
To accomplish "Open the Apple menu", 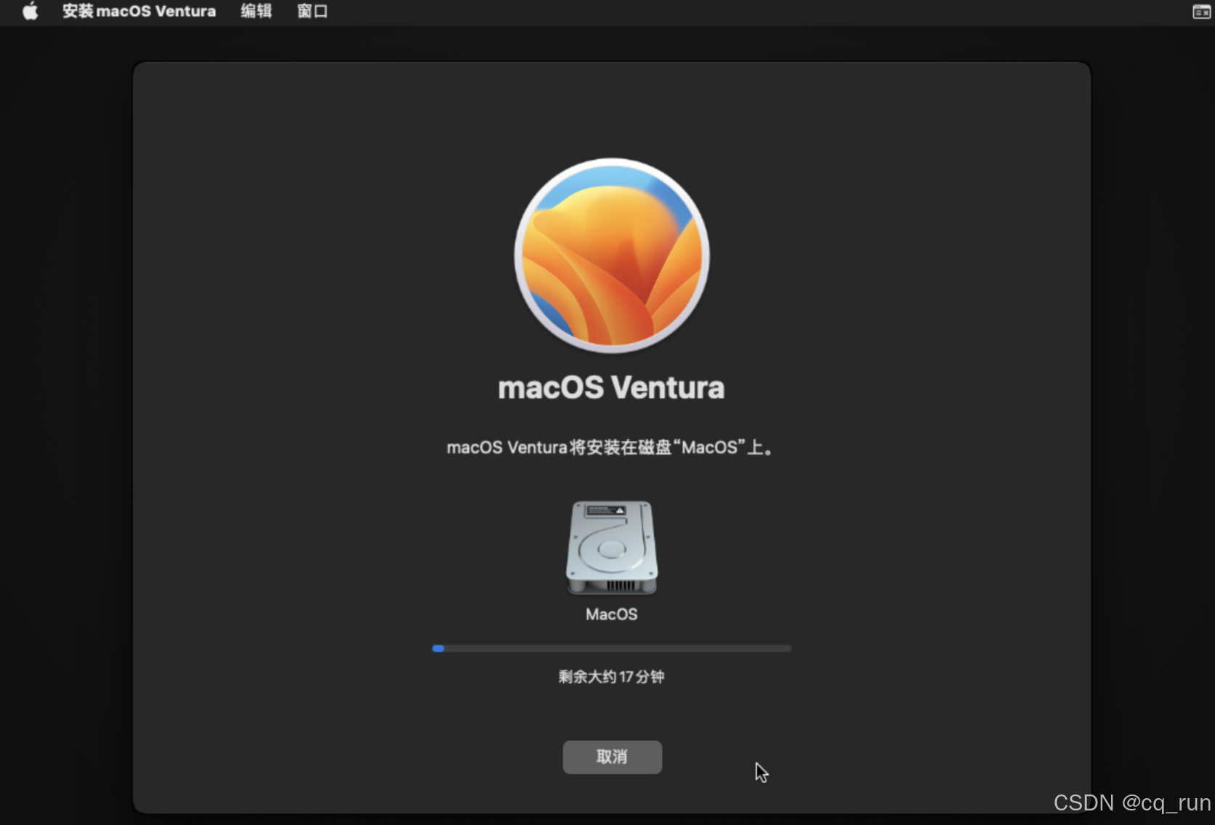I will [x=30, y=11].
